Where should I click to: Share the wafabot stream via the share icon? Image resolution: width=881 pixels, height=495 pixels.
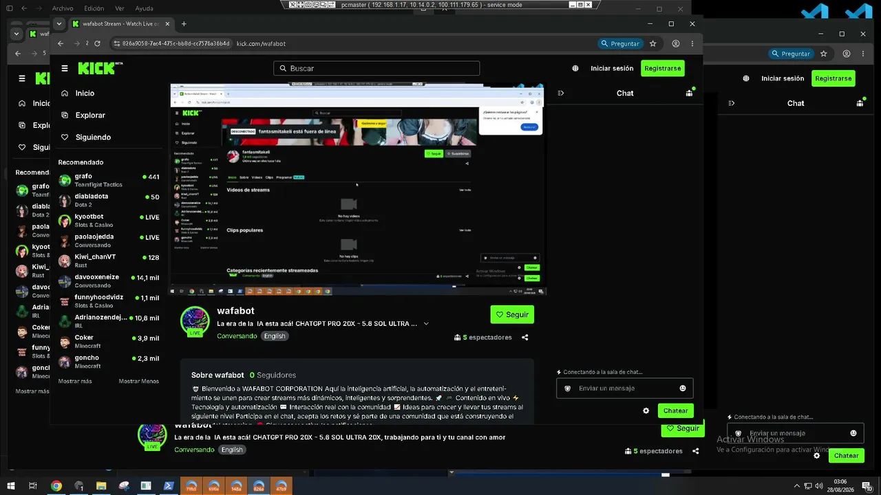click(x=525, y=338)
